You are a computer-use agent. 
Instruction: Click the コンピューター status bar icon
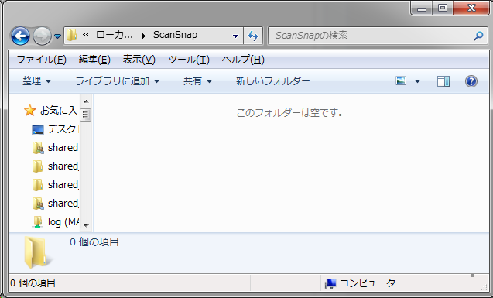click(330, 283)
